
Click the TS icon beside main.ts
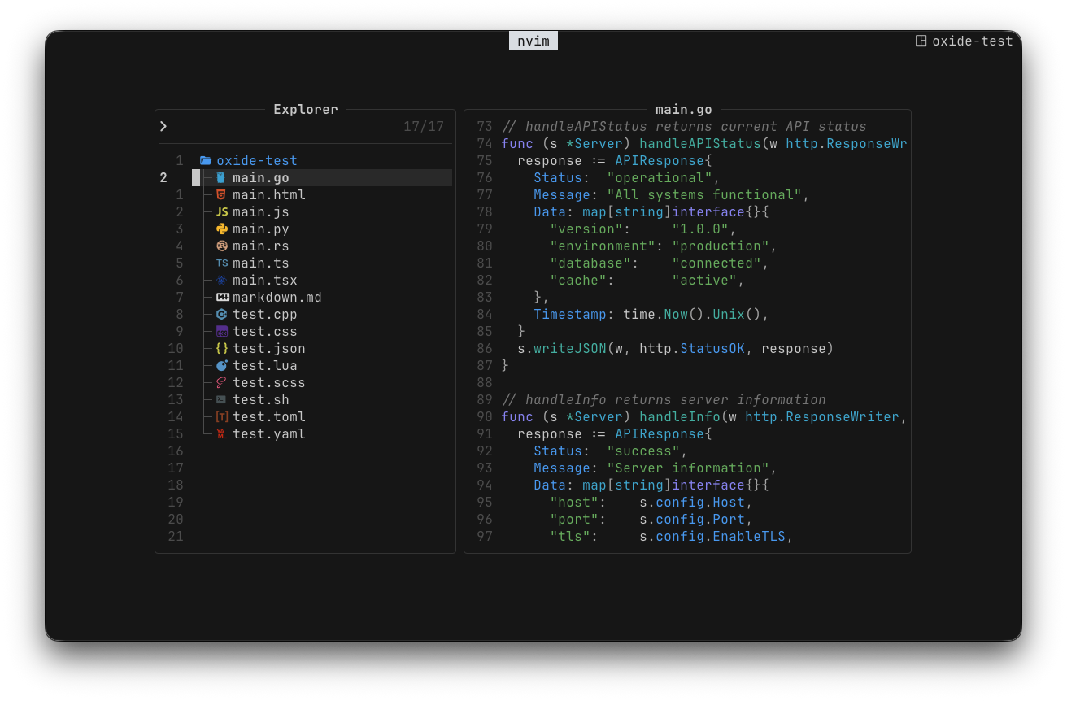[222, 263]
